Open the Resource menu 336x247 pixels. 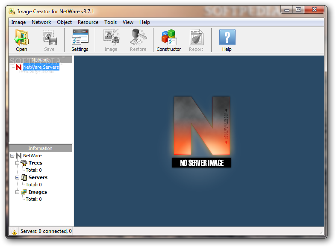click(88, 22)
